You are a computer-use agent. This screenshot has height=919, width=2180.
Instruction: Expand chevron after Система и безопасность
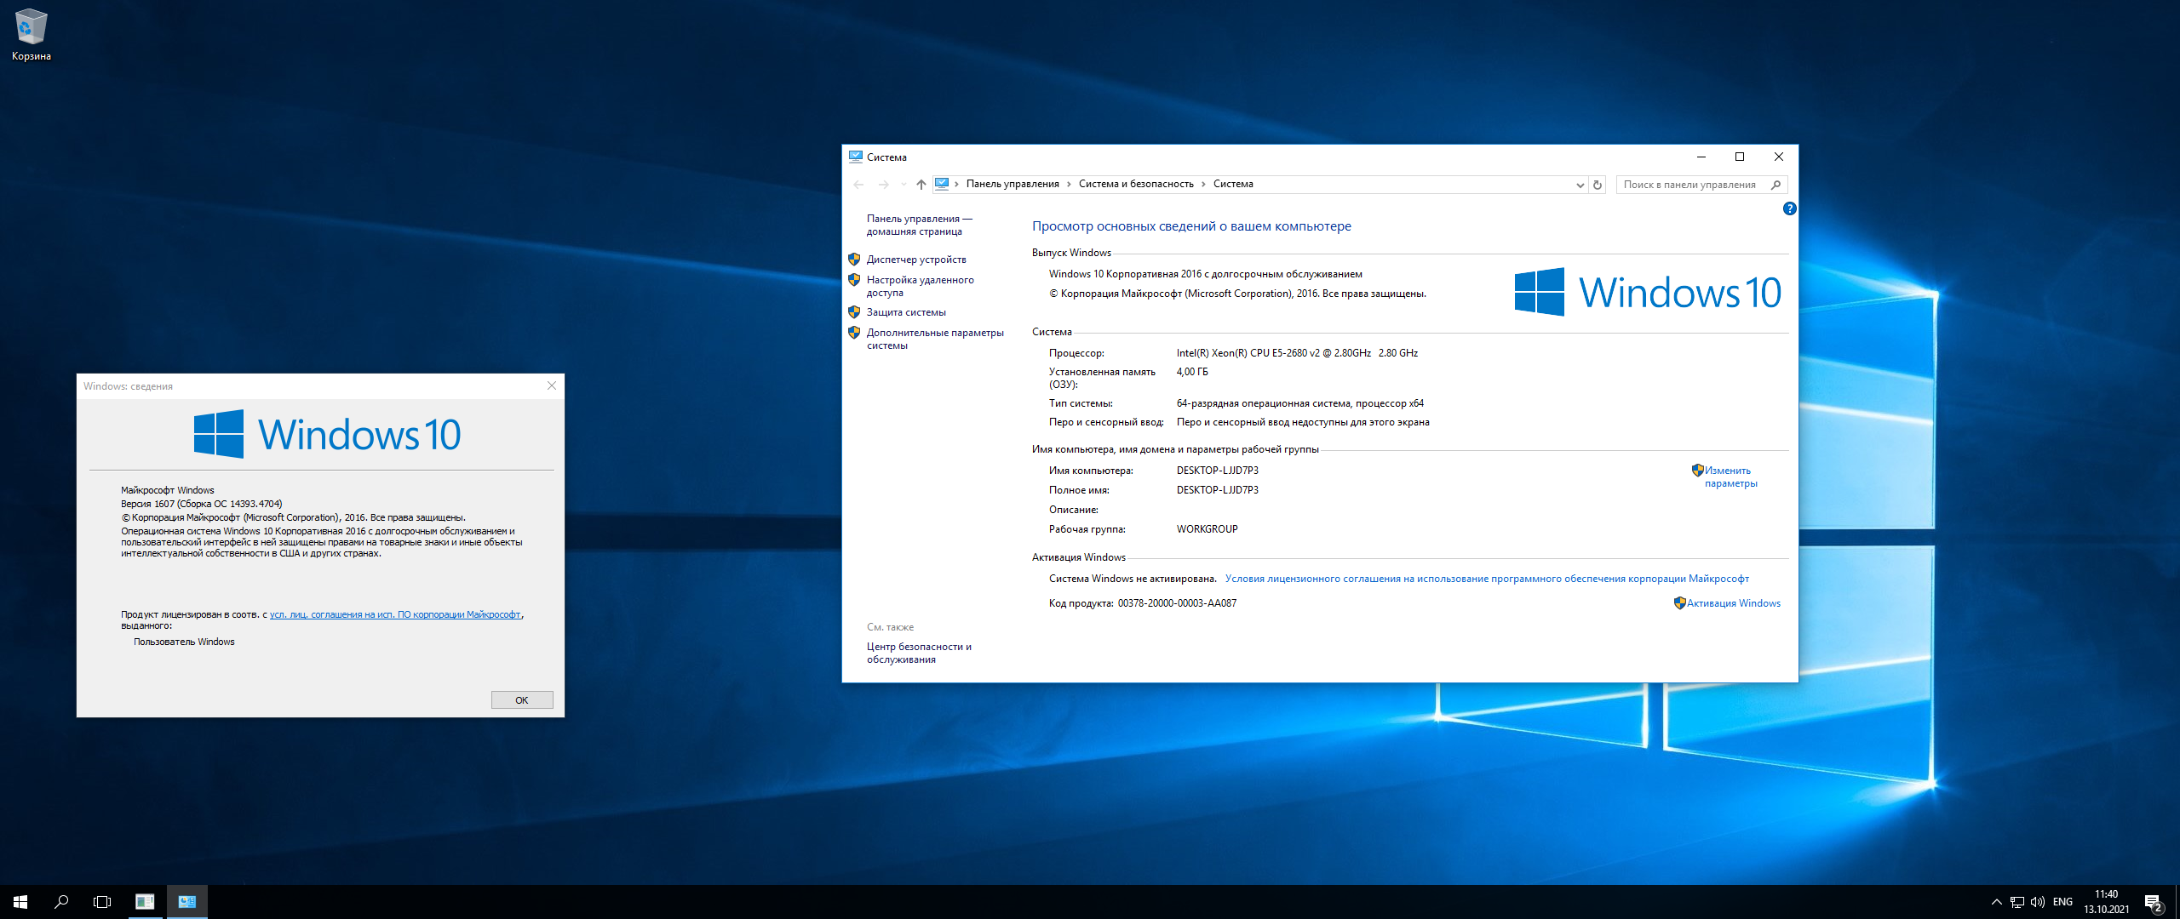pos(1204,184)
